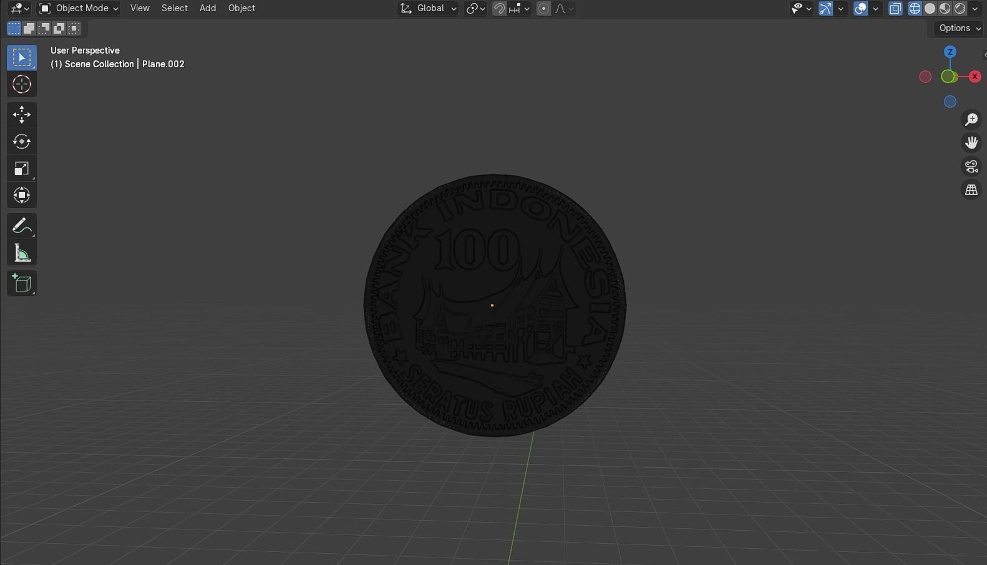The height and width of the screenshot is (565, 987).
Task: Open gizmo settings dropdown arrow
Action: (841, 8)
